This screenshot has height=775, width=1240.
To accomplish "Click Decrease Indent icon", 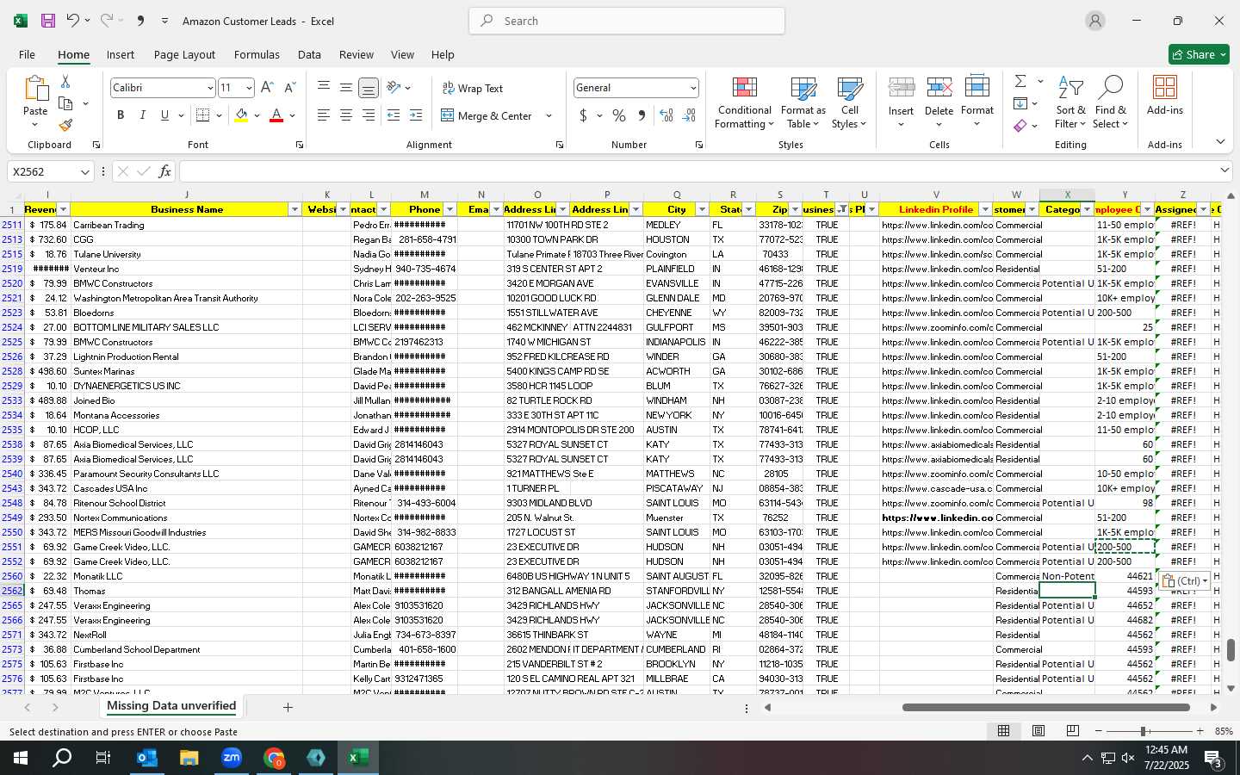I will point(394,115).
